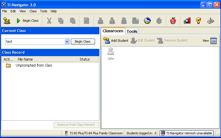The width and height of the screenshot is (221, 138).
Task: Click the Begin Class button beside class dropdown
Action: pyautogui.click(x=83, y=42)
